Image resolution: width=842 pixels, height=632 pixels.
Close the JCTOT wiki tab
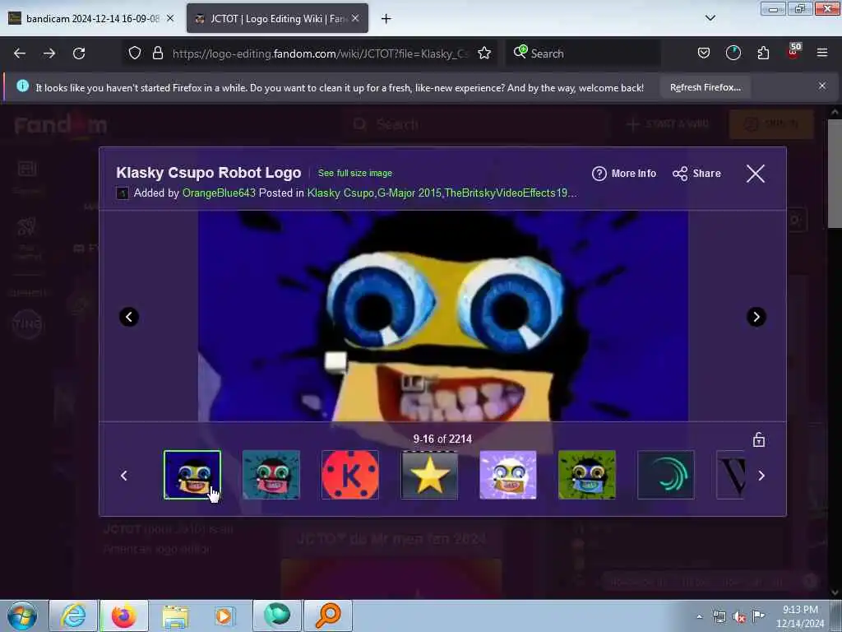(355, 18)
